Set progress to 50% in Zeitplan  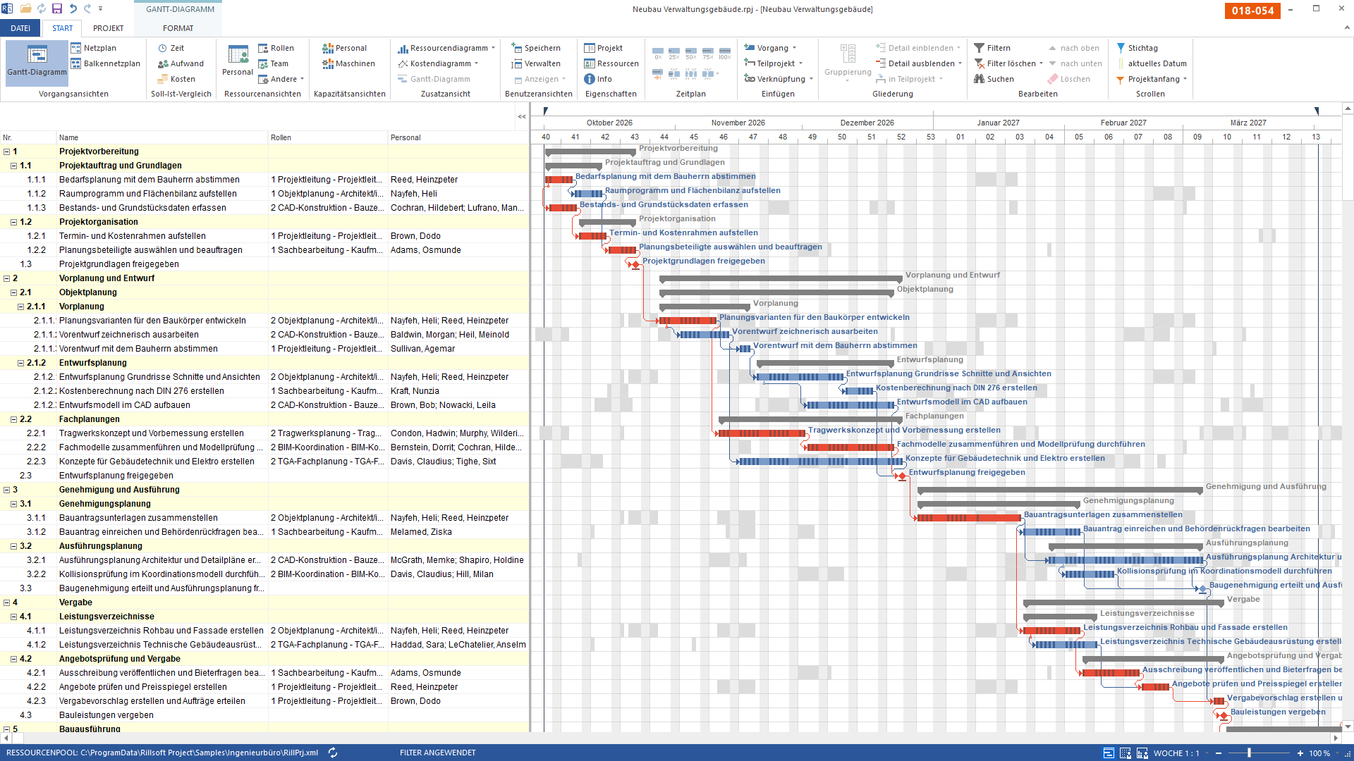pos(691,54)
